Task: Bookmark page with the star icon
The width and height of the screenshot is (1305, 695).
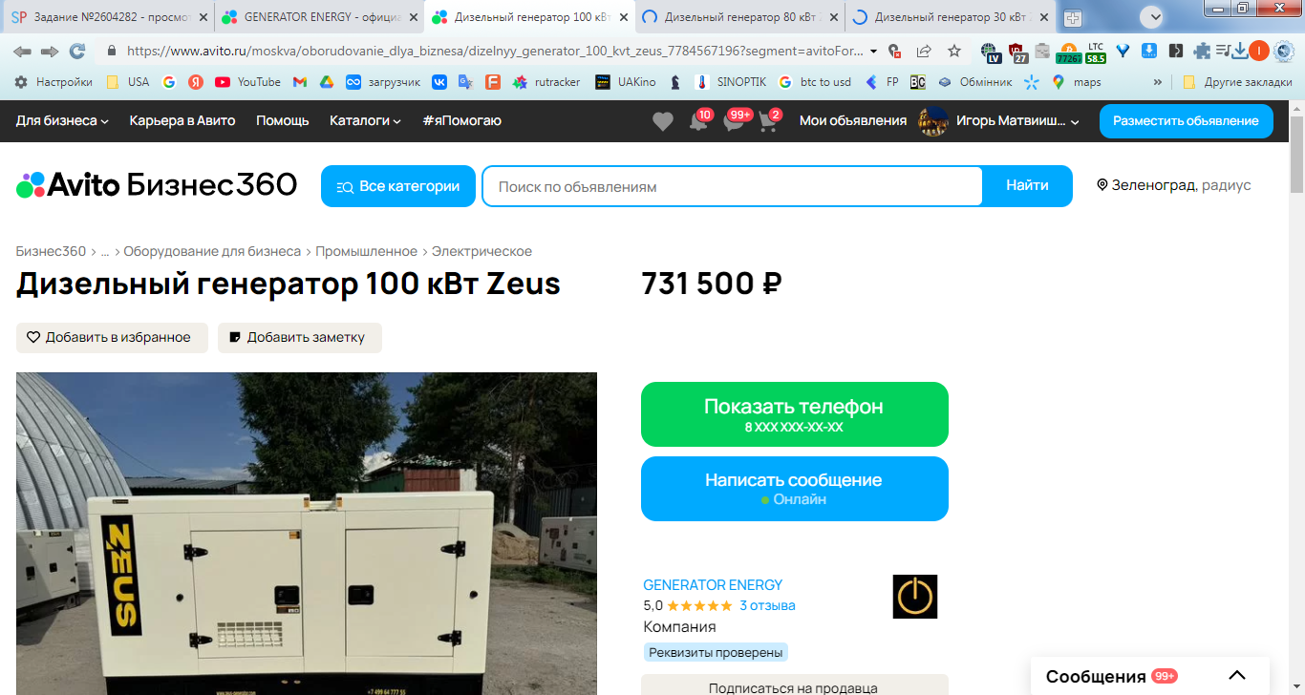Action: coord(953,52)
